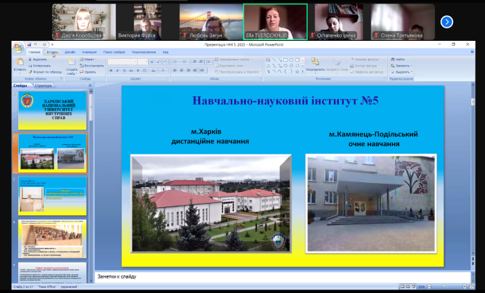Open the columns button in Абзац group
The height and width of the screenshot is (293, 485).
tap(202, 71)
